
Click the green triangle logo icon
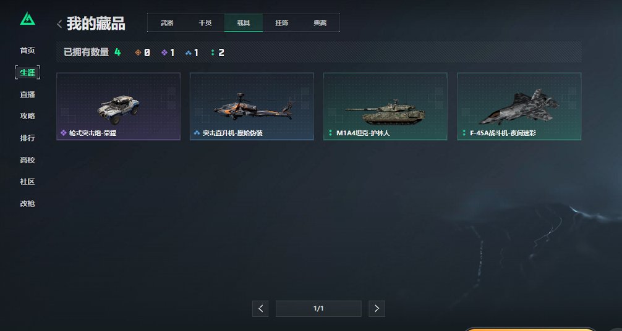click(28, 19)
